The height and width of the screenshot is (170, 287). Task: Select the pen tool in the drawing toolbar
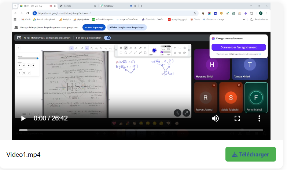pos(126,48)
